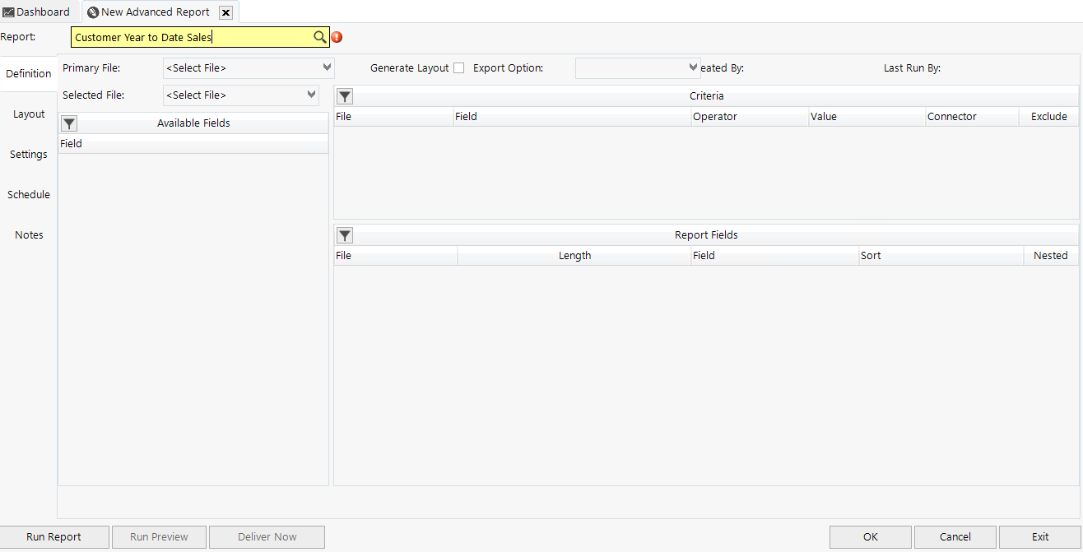
Task: Click the filter icon in the Criteria header
Action: pos(344,96)
